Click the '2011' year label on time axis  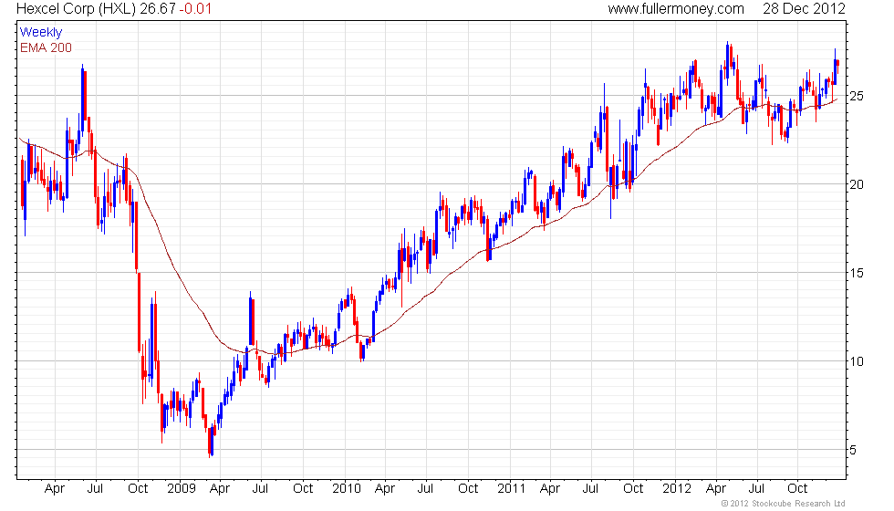(511, 489)
